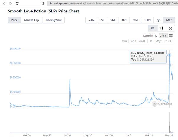Edit the To date May 12, 2021

point(163,41)
